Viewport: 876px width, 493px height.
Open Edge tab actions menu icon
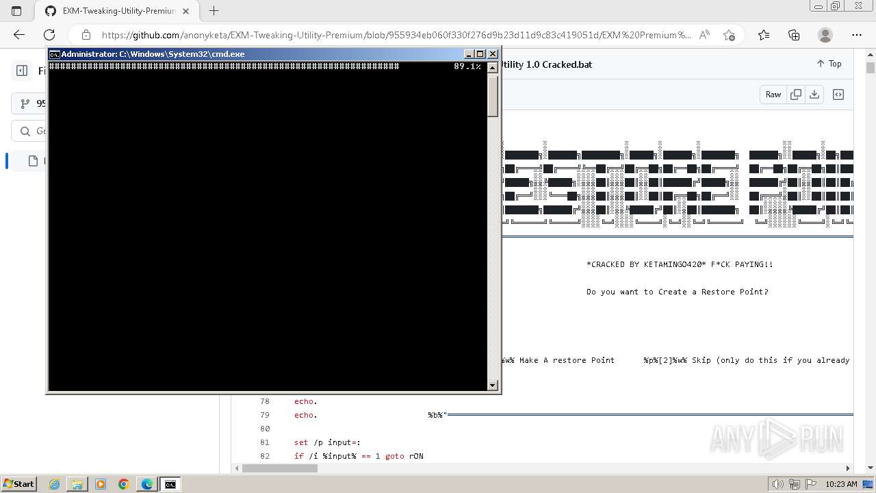(16, 11)
